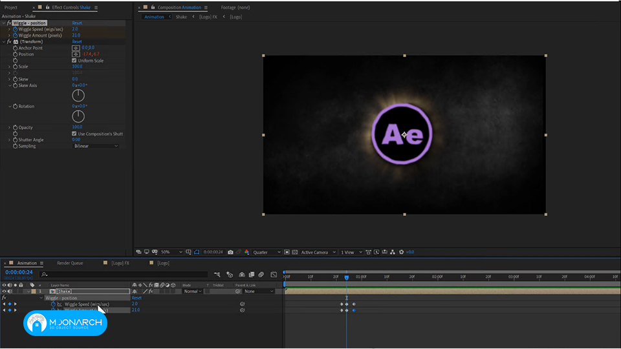Click the composition flowchart icon in viewer

click(x=393, y=252)
